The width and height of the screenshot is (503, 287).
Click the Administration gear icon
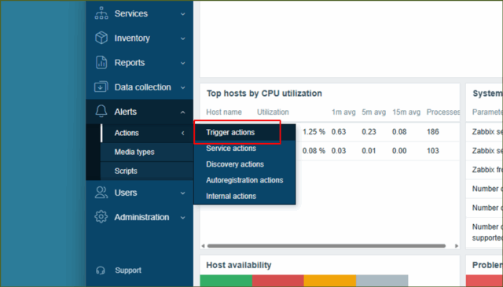click(x=101, y=217)
